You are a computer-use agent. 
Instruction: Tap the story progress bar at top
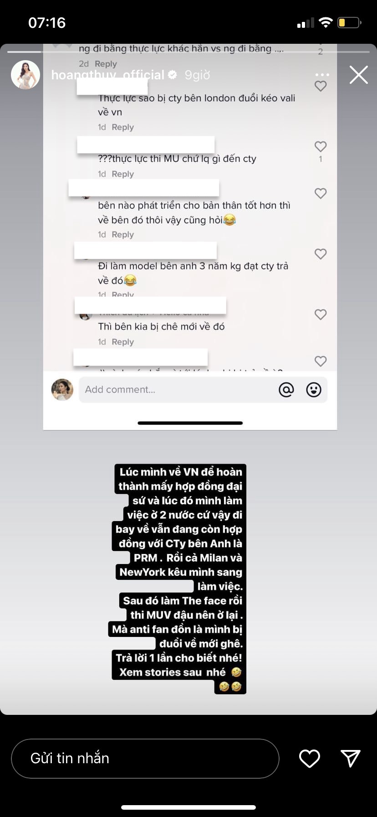point(188,52)
